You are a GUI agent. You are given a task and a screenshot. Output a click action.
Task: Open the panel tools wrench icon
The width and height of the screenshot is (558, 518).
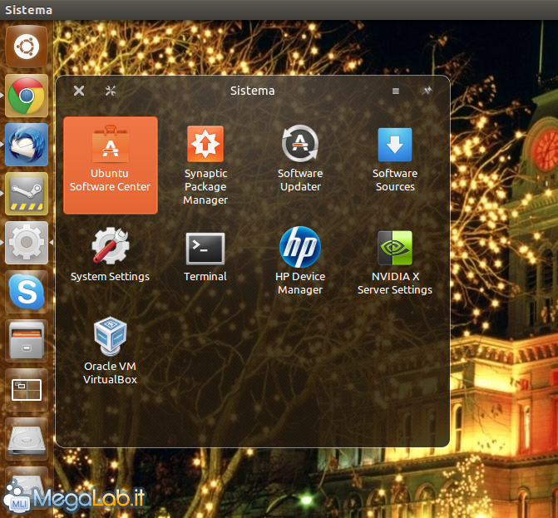click(x=111, y=91)
